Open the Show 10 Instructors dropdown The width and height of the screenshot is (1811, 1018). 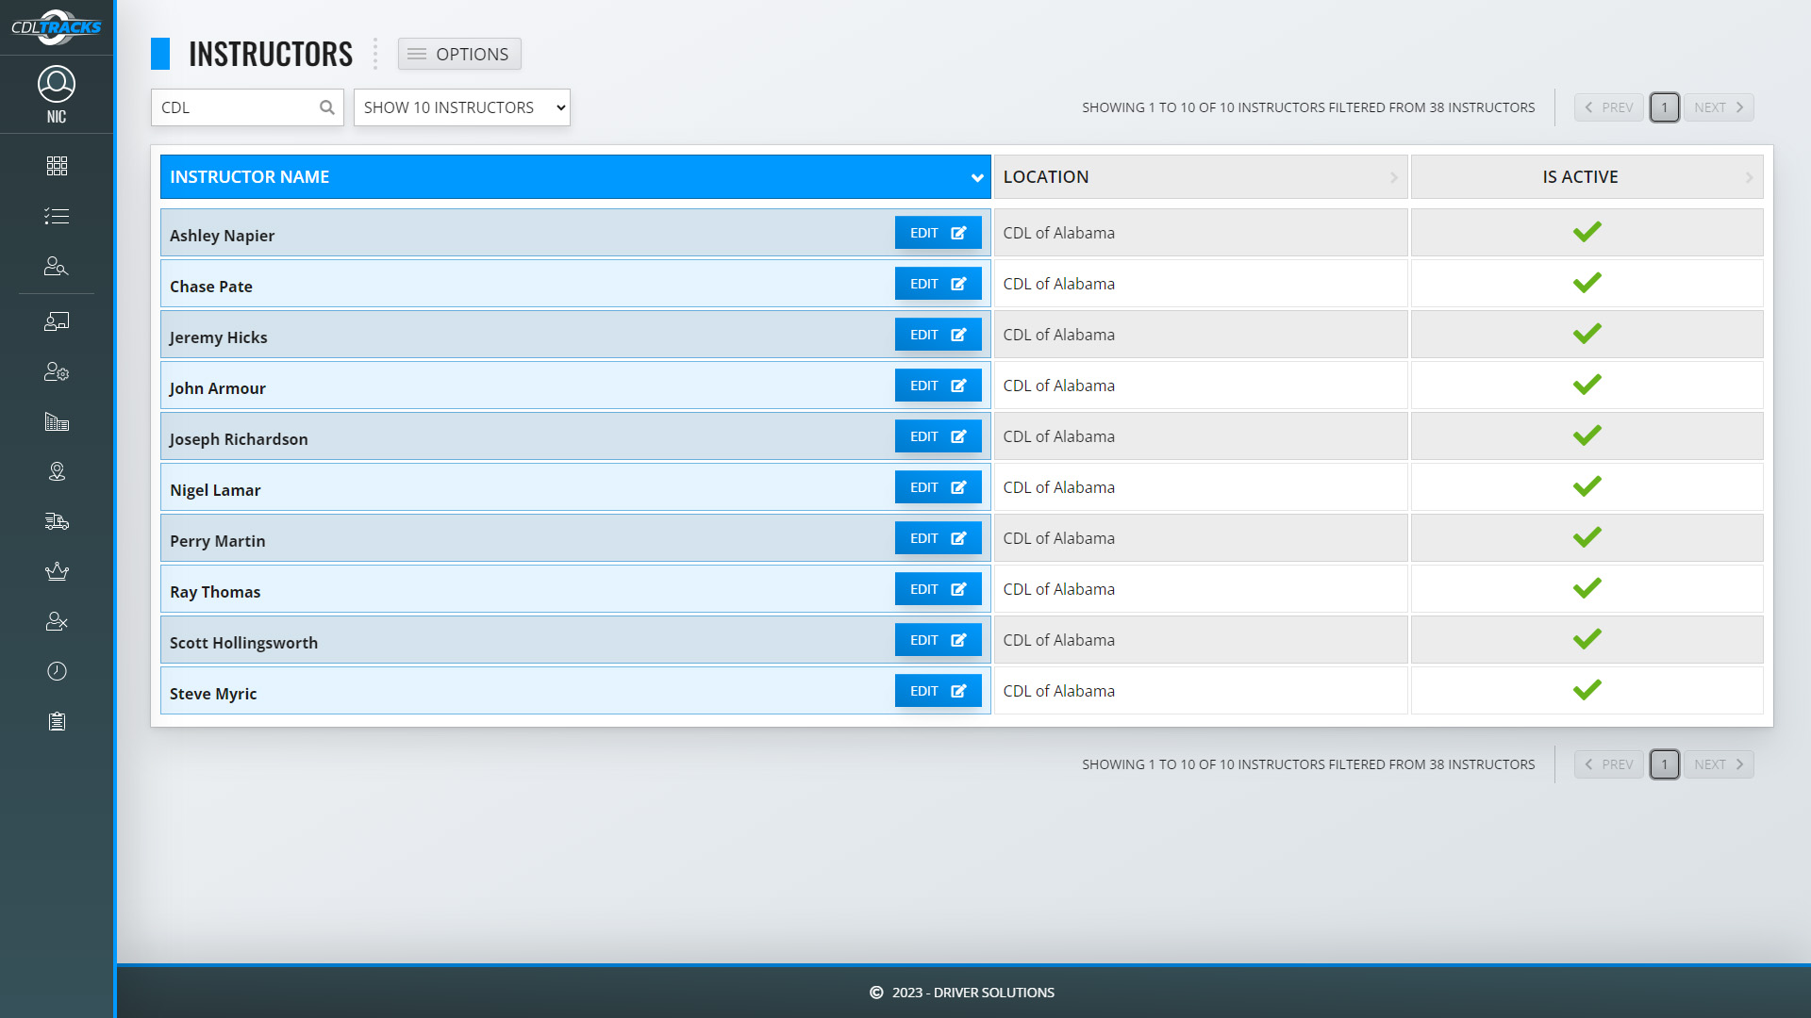462,107
